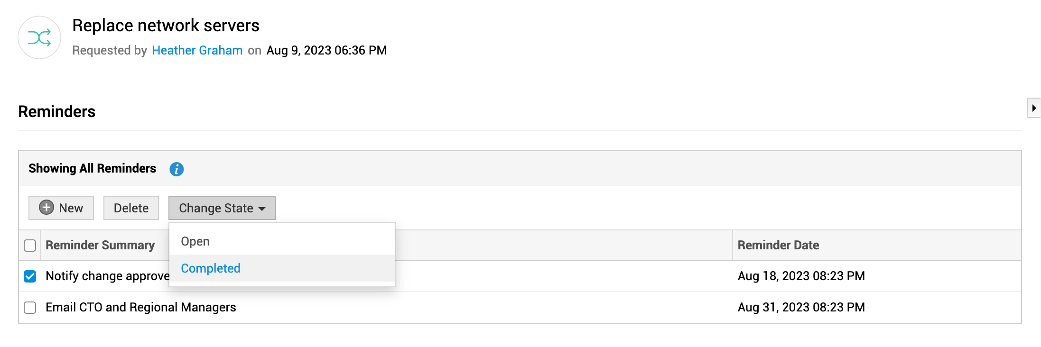Click Replace network servers title
This screenshot has height=347, width=1041.
166,26
